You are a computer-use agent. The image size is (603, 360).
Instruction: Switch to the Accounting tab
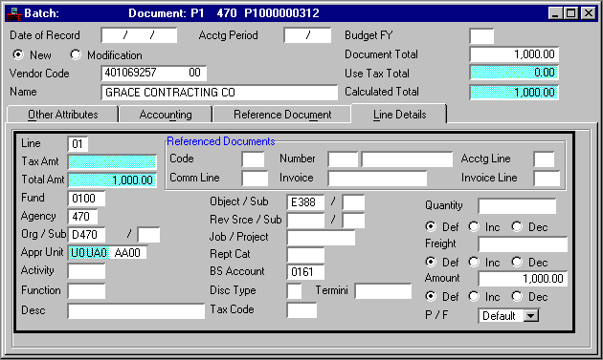(166, 115)
